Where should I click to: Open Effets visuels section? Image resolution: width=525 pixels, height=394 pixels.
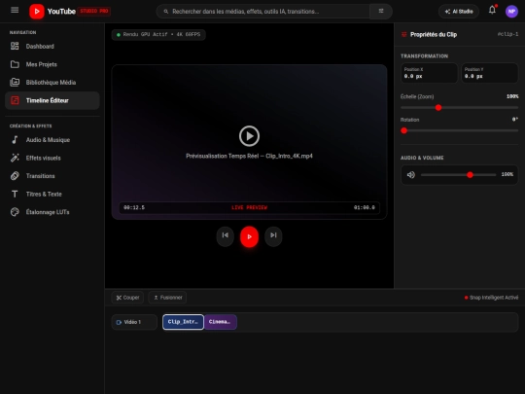pyautogui.click(x=52, y=158)
